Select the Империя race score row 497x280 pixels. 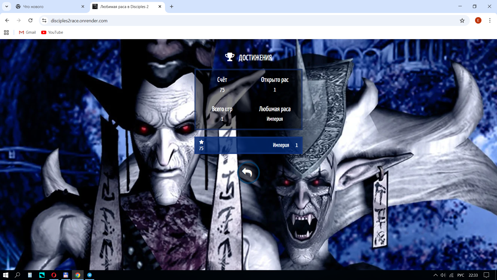pos(248,145)
